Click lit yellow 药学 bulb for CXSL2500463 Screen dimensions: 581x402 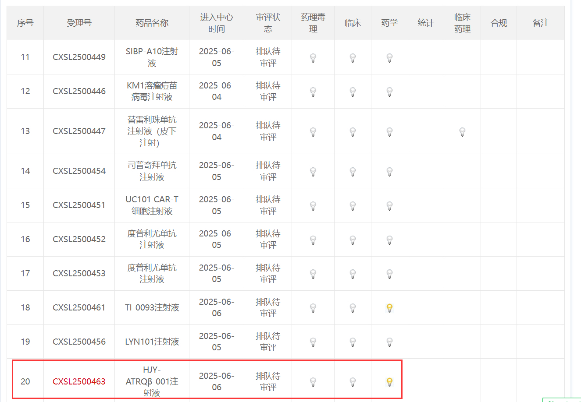point(389,382)
